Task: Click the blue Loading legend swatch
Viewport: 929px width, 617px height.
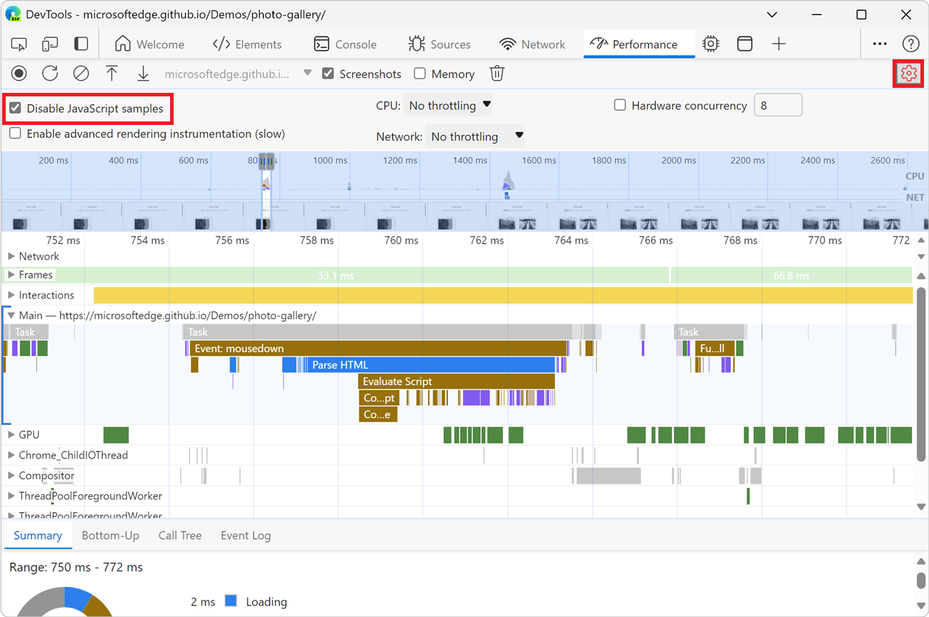Action: [x=230, y=601]
